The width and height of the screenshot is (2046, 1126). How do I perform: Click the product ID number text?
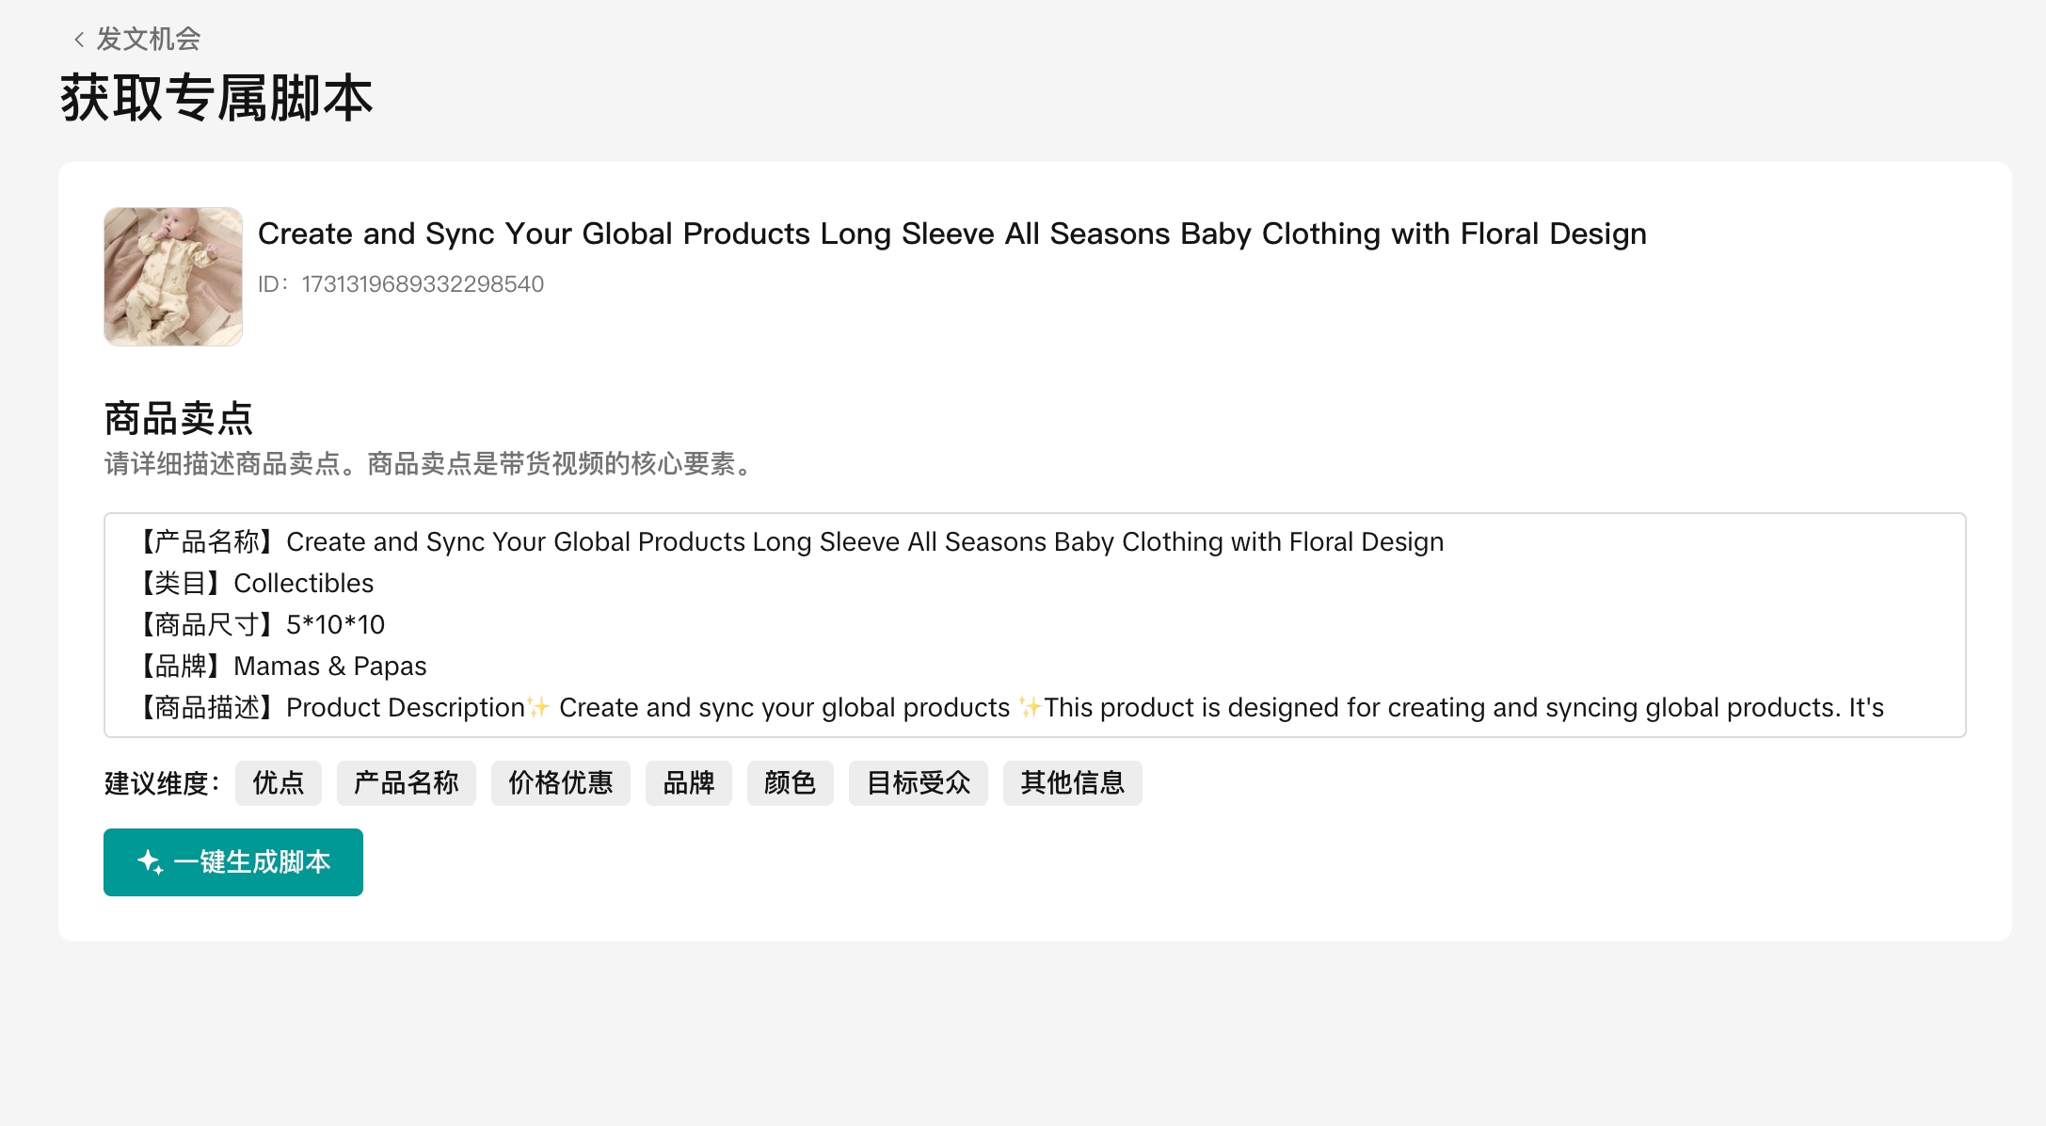point(423,284)
